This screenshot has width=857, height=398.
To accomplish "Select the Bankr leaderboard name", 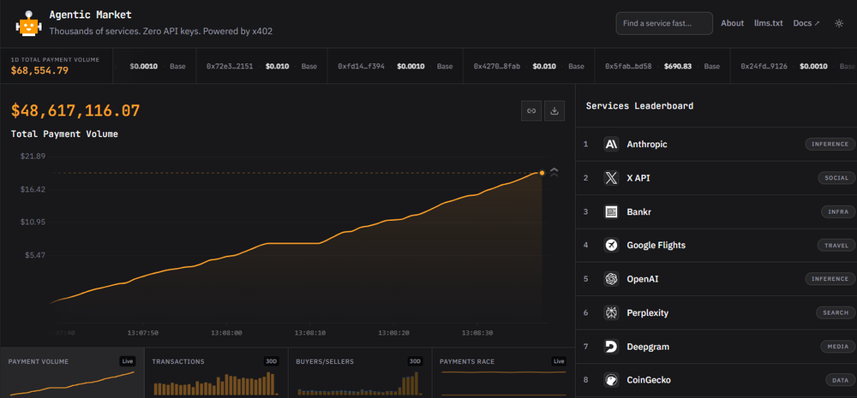I will (639, 211).
